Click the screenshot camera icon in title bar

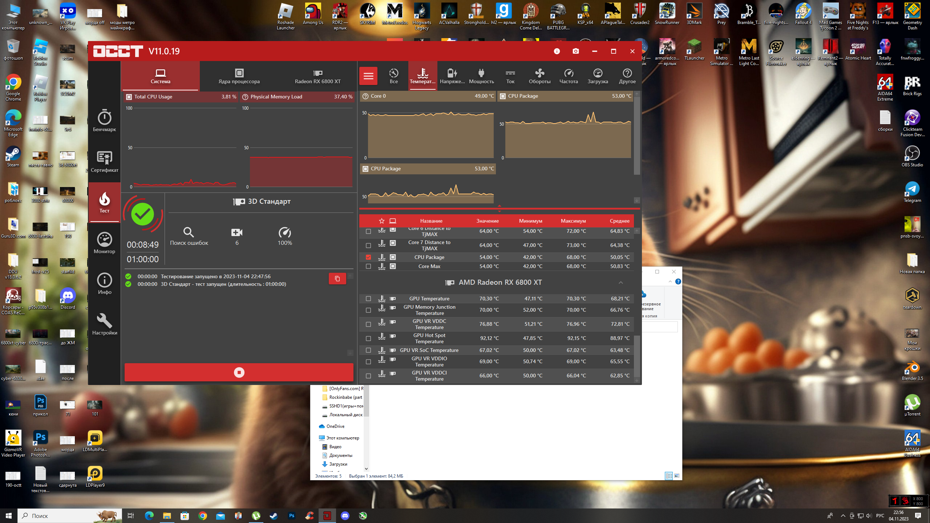click(x=575, y=51)
